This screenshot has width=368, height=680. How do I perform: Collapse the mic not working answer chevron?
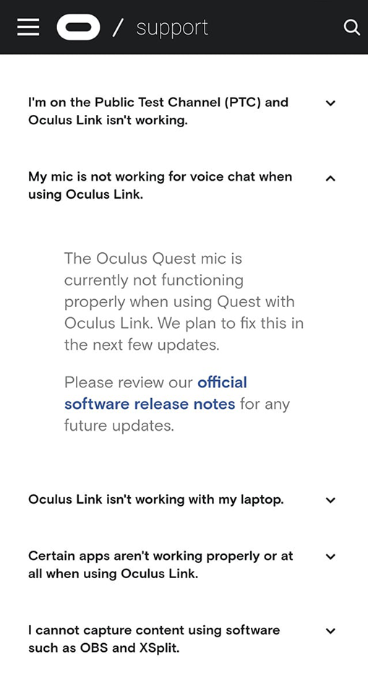pos(330,178)
